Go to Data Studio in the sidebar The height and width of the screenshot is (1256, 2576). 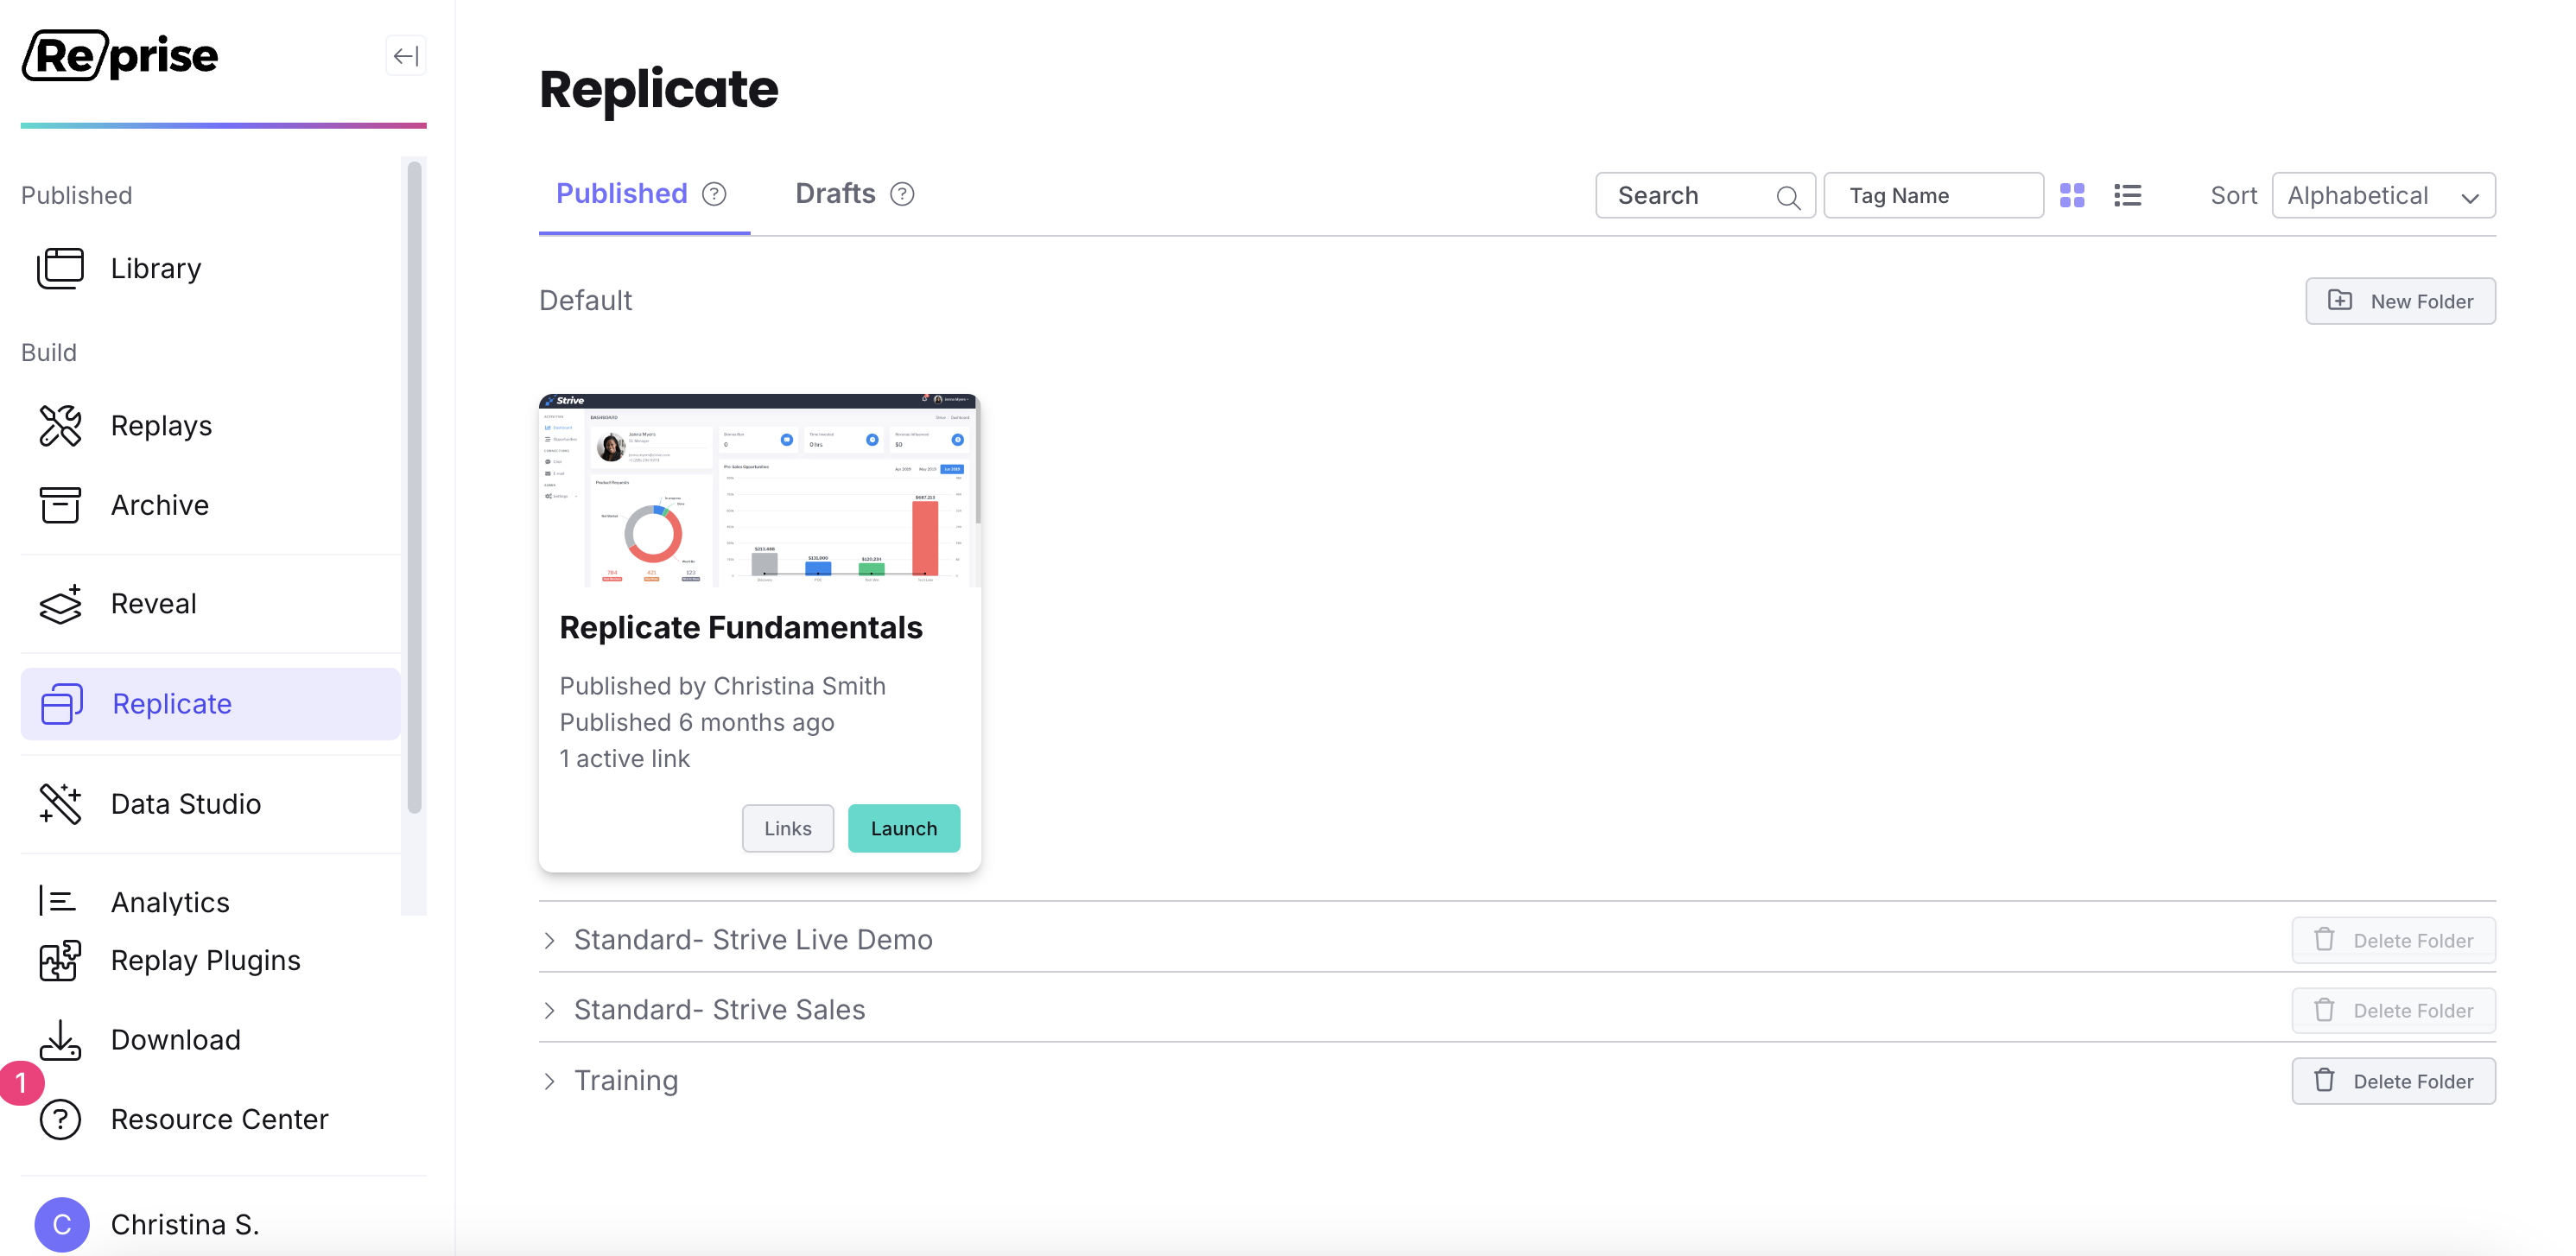(x=186, y=803)
